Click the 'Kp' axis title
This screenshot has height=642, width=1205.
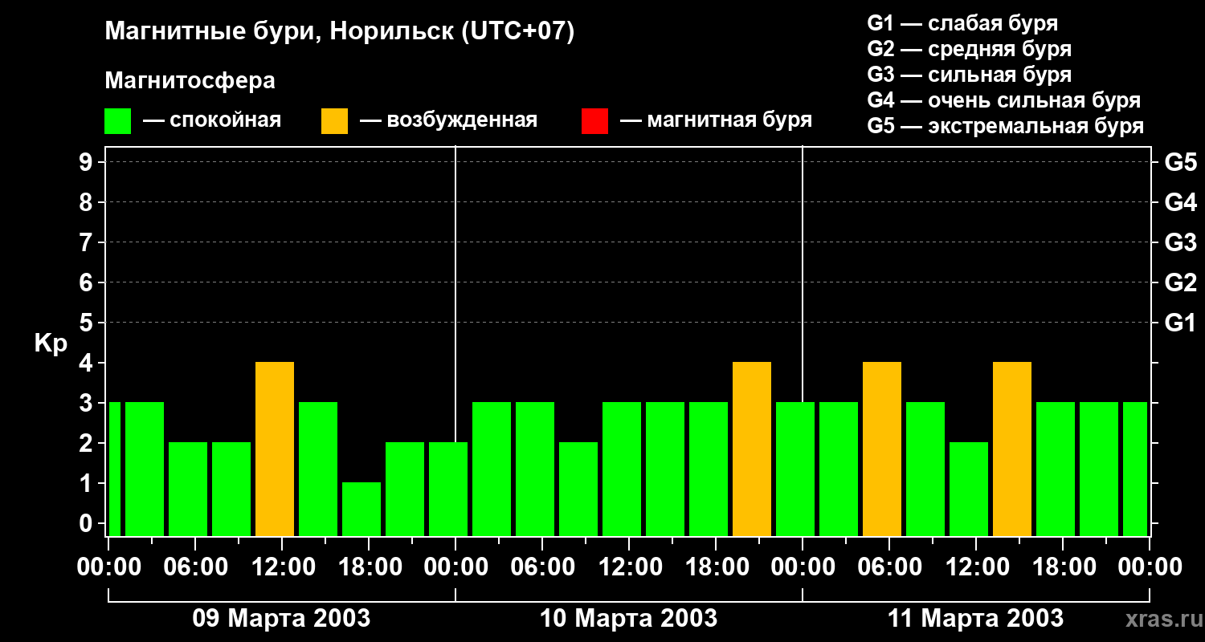pos(51,343)
